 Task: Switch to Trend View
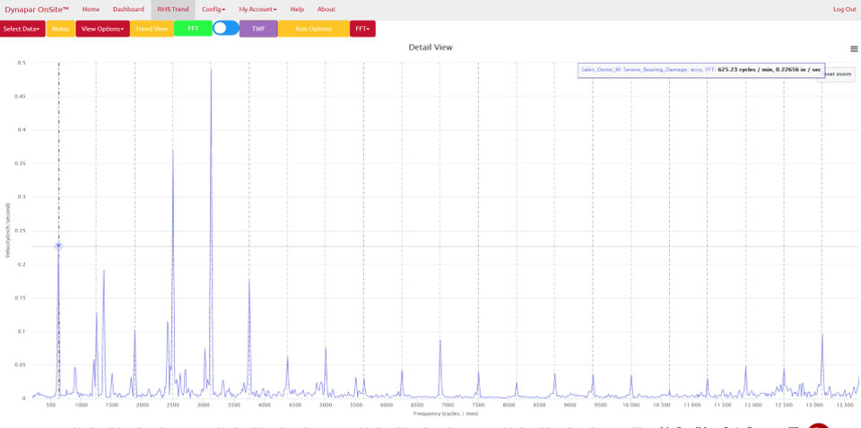[152, 29]
